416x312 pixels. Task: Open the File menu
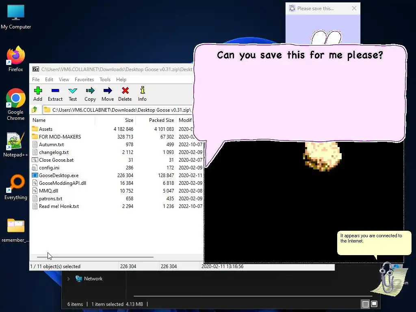click(36, 80)
